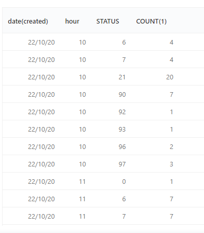The image size is (204, 233).
Task: Select the STATUS 97 cell
Action: (x=122, y=164)
